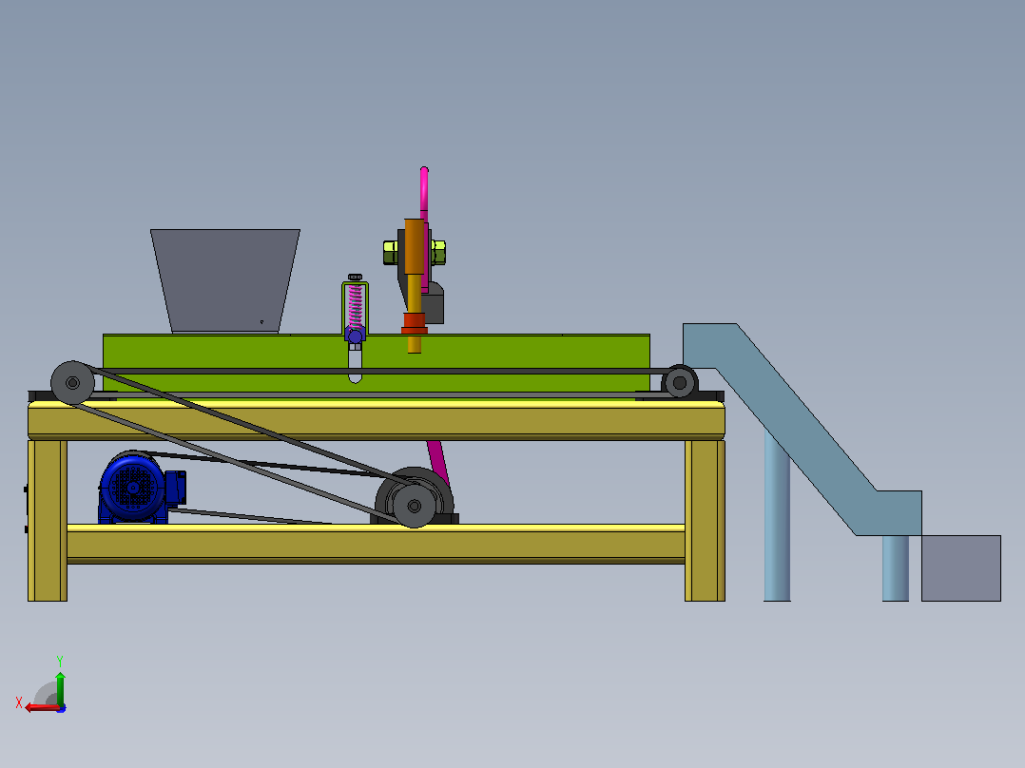
Task: Select the pink compression spring
Action: [x=355, y=304]
